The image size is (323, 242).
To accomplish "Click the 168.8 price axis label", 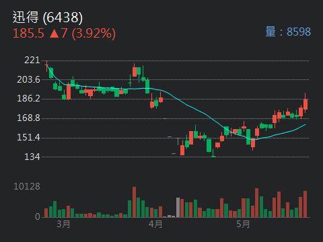I will click(x=28, y=118).
